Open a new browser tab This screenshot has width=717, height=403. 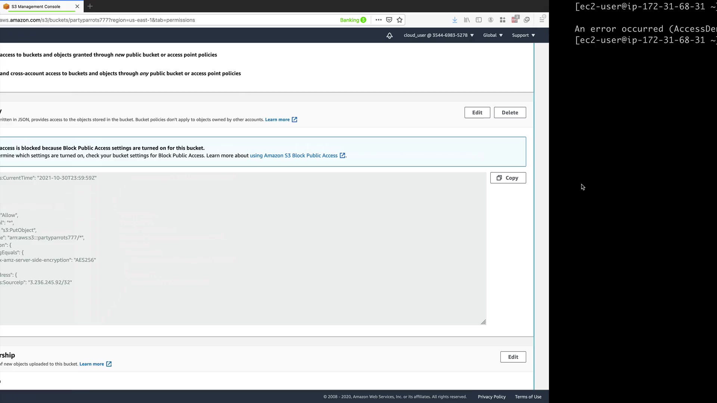pos(90,6)
